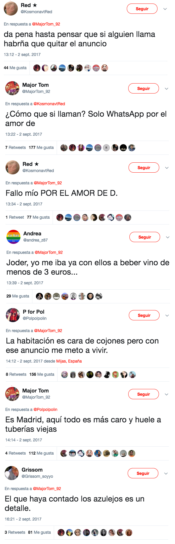Follow P for Pol via Seguir
The width and height of the screenshot is (175, 544).
144,315
